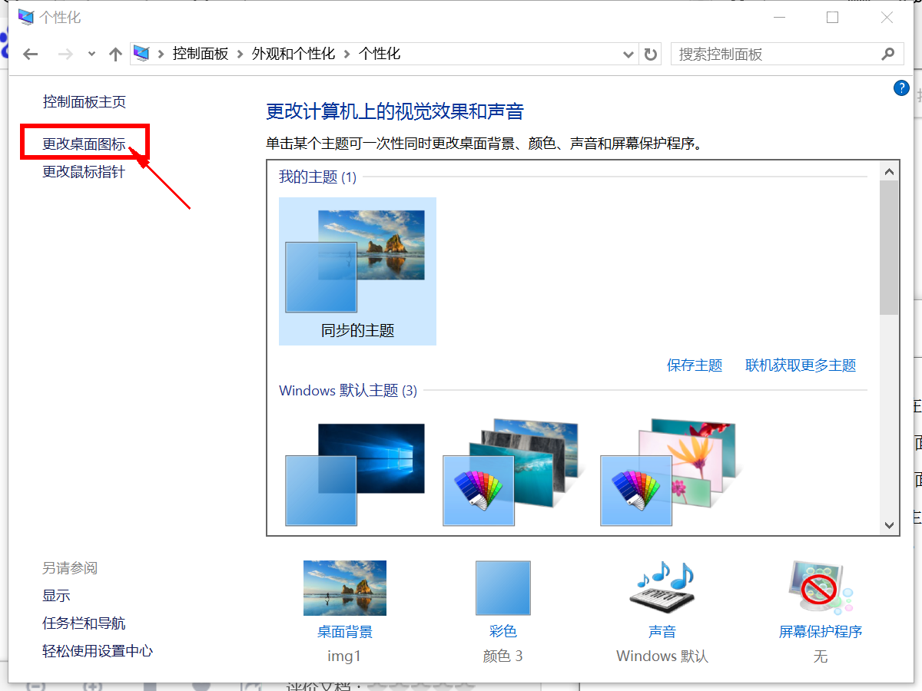This screenshot has width=922, height=691.
Task: Navigate to 外观和个性化 breadcrumb item
Action: 294,54
